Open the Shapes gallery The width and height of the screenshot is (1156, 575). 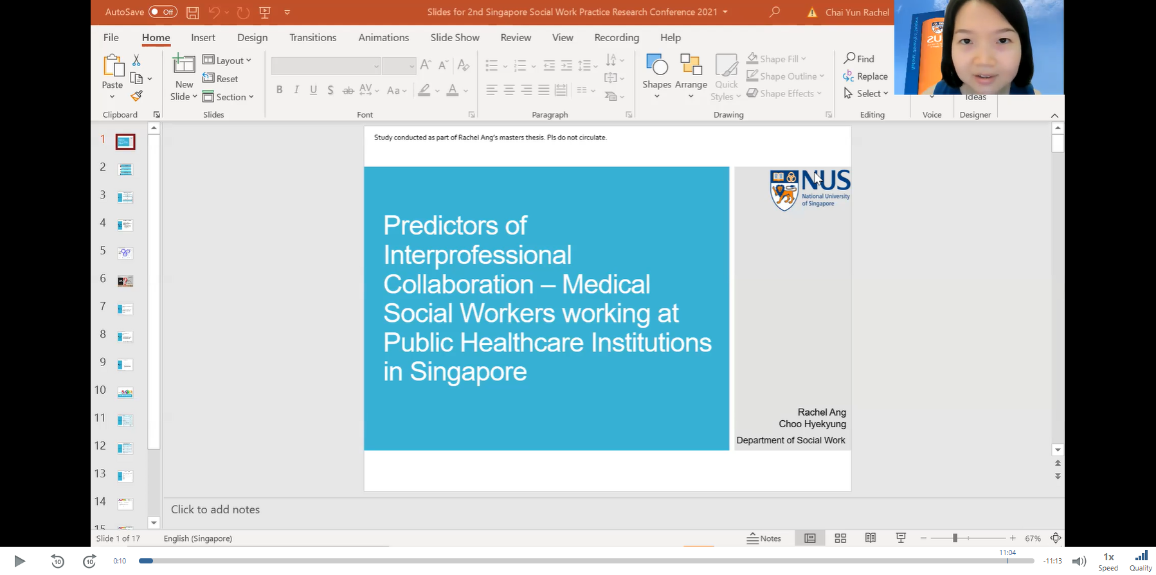pos(656,71)
